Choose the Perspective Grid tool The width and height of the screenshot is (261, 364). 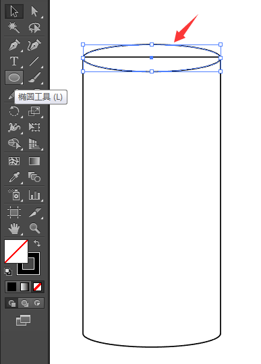[34, 144]
